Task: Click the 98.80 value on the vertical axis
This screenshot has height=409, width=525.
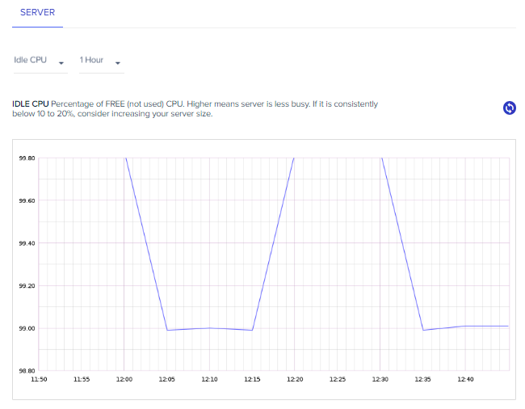Action: pyautogui.click(x=27, y=371)
